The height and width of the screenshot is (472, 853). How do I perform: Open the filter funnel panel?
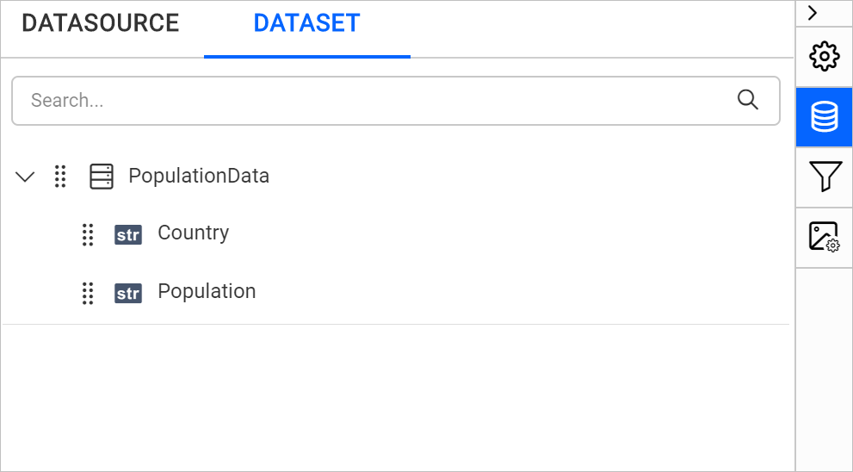[x=824, y=177]
